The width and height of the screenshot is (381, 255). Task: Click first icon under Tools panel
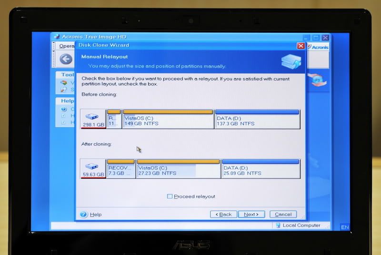coord(64,83)
